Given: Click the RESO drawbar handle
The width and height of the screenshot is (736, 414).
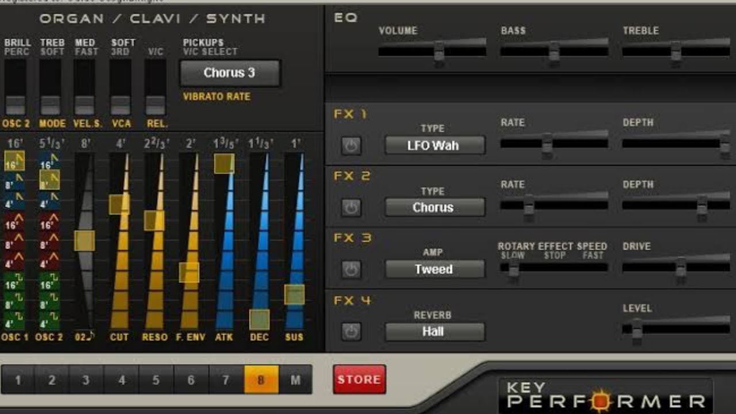Looking at the screenshot, I should click(x=154, y=221).
